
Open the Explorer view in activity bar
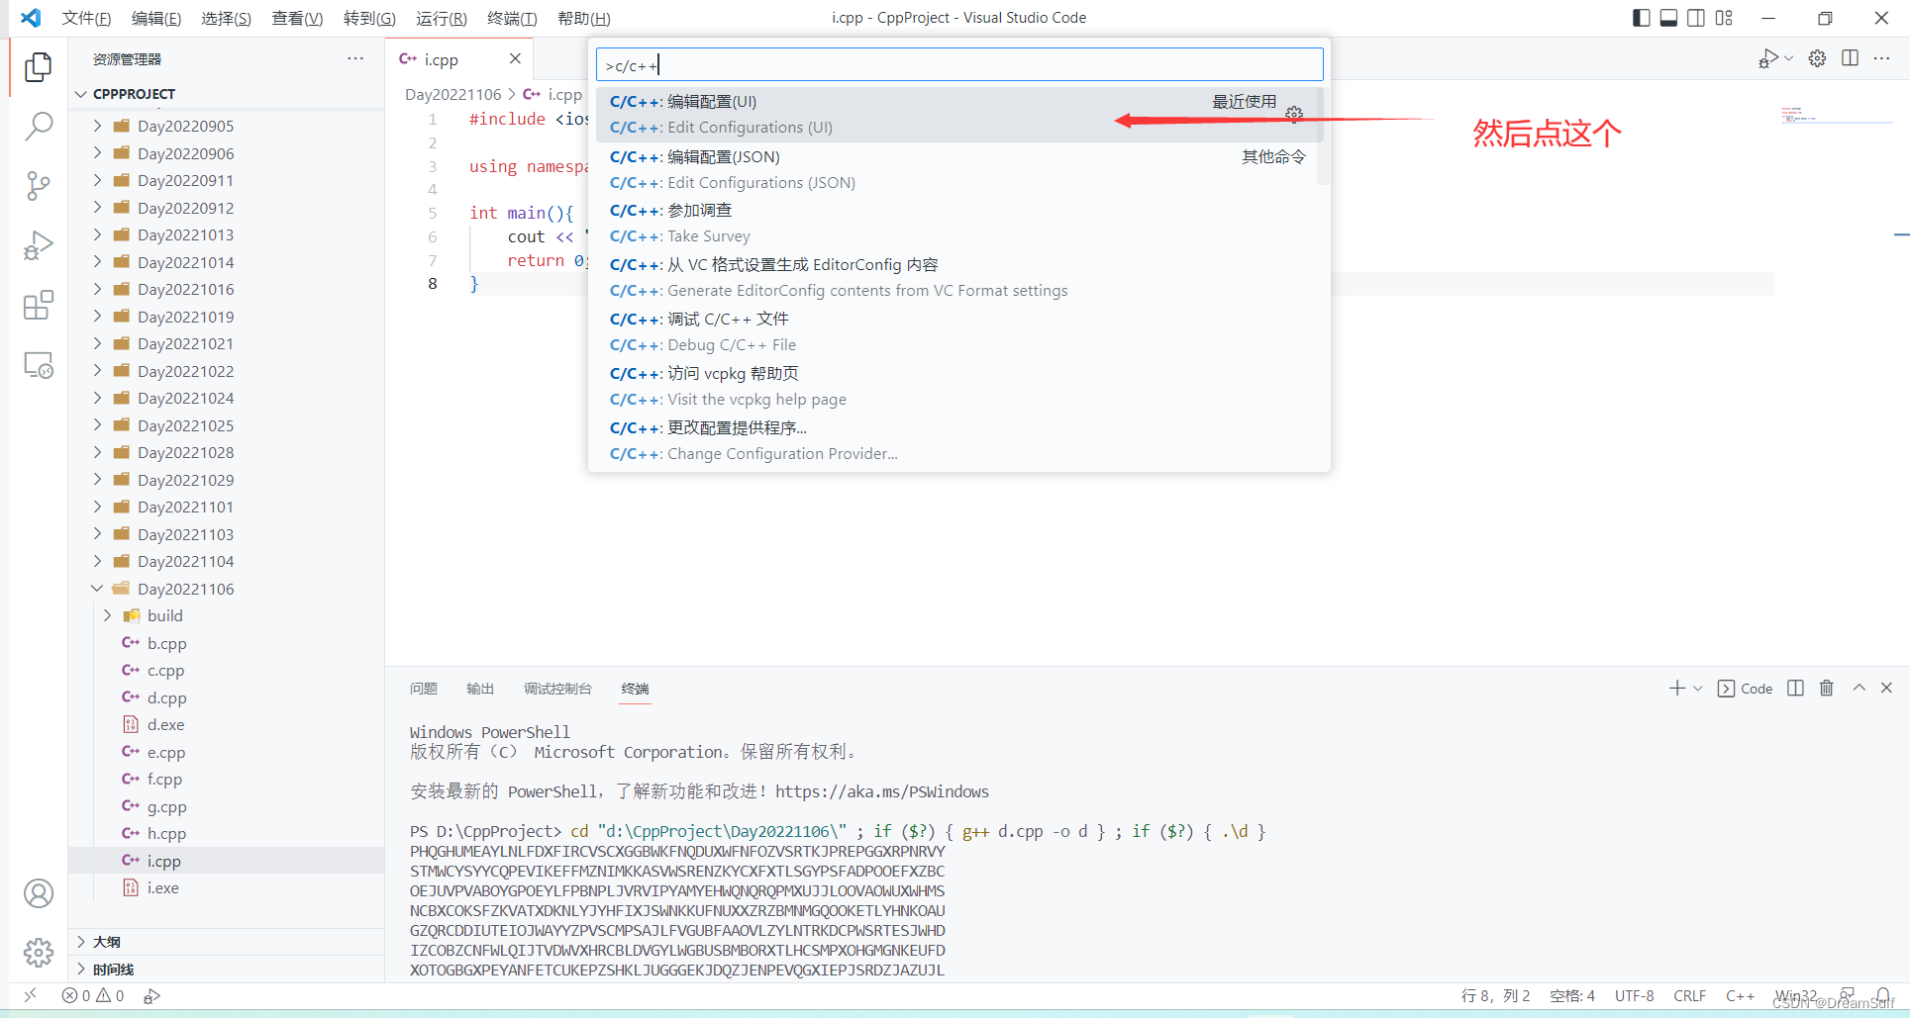(x=38, y=66)
